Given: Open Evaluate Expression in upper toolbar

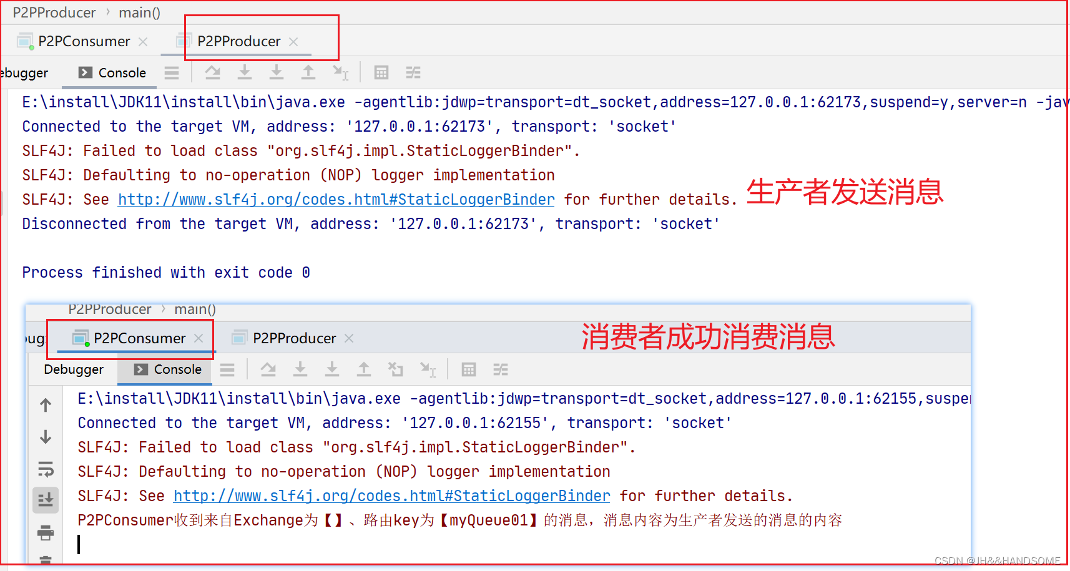Looking at the screenshot, I should click(381, 73).
